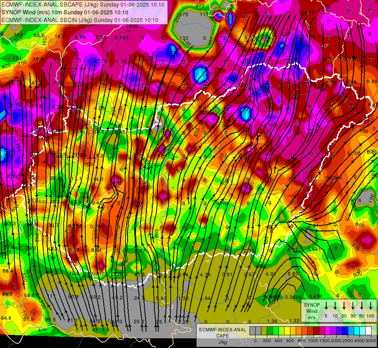Select the dark green CAPE legend swatch
The height and width of the screenshot is (348, 378).
270,331
